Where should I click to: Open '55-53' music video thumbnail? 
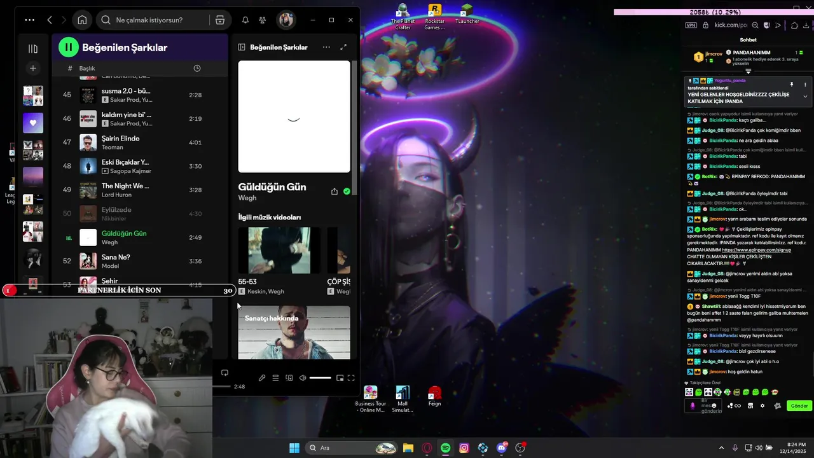279,250
